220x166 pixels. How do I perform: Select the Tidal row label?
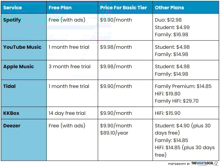pos(9,86)
